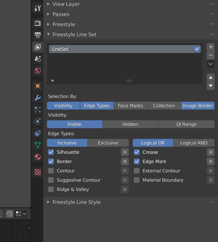Viewport: 218px width, 242px height.
Task: Open the Scene properties tab
Action: coord(38,59)
